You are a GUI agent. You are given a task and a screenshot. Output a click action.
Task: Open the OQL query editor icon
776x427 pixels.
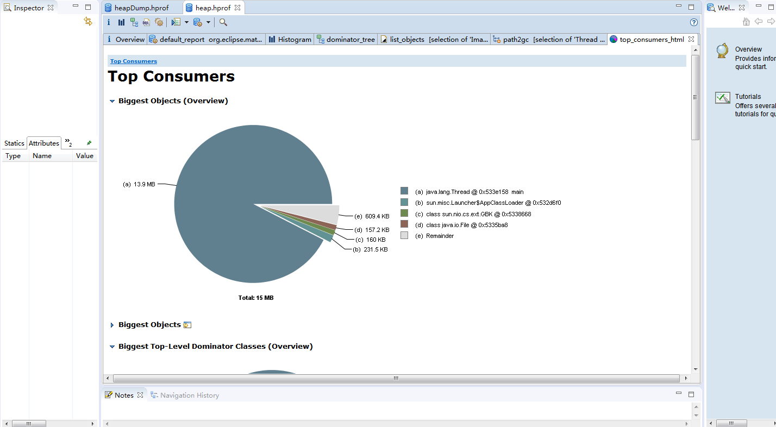tap(146, 22)
